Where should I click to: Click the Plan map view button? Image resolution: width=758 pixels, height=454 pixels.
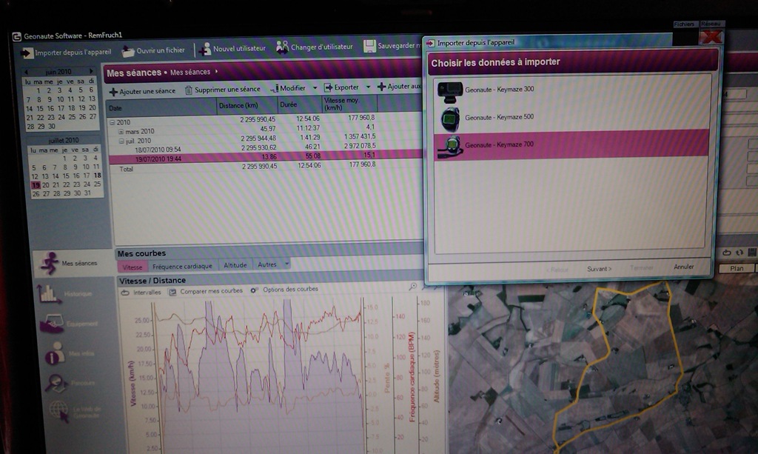(737, 268)
